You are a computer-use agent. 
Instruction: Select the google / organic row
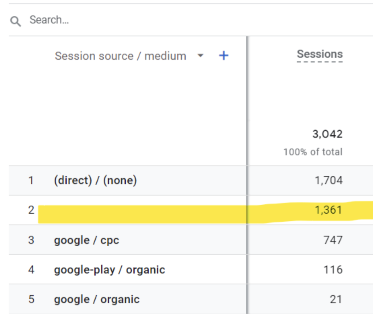191,299
